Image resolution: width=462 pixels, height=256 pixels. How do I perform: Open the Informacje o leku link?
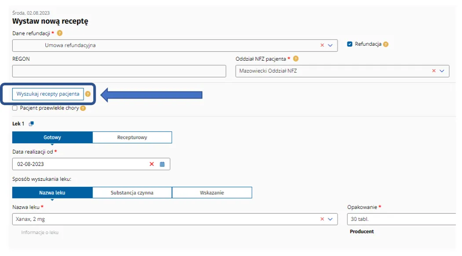(40, 232)
